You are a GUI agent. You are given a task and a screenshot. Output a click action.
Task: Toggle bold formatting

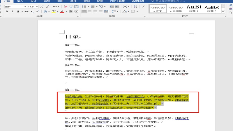(x=6, y=11)
